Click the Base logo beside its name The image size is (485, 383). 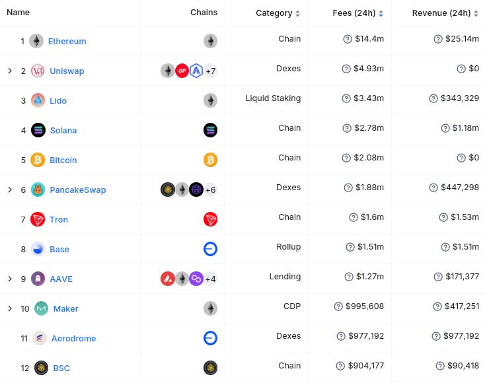click(x=38, y=249)
